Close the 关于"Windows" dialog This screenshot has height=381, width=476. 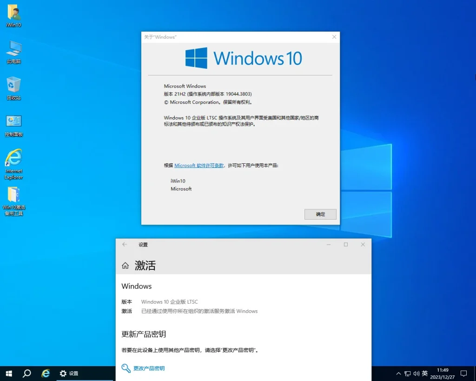pyautogui.click(x=334, y=37)
